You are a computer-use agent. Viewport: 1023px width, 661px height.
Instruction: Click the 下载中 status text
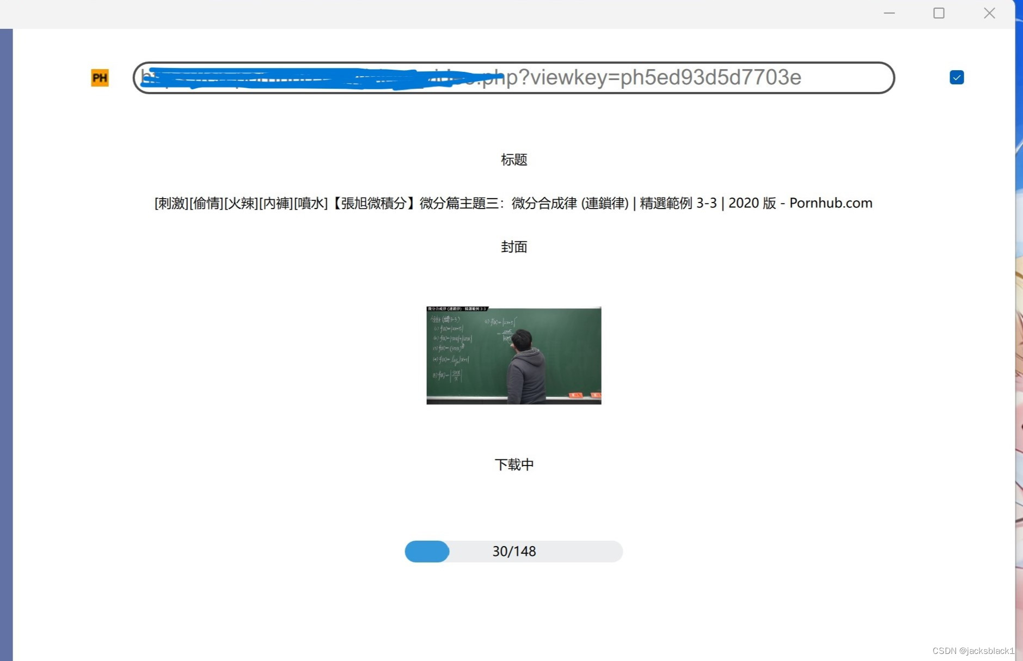click(x=514, y=464)
